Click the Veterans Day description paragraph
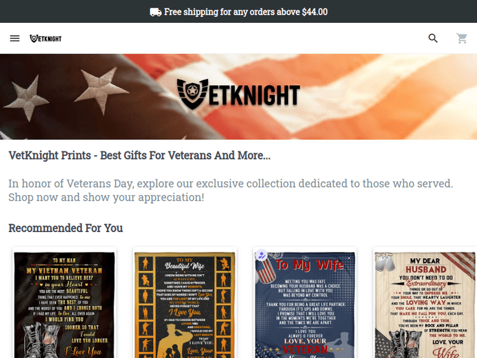This screenshot has height=358, width=477. click(x=231, y=190)
